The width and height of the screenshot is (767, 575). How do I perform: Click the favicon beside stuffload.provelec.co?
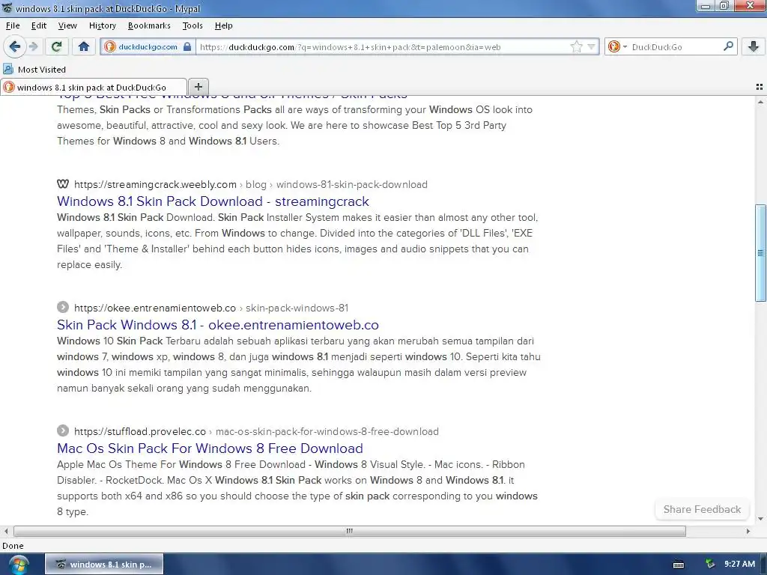[63, 431]
